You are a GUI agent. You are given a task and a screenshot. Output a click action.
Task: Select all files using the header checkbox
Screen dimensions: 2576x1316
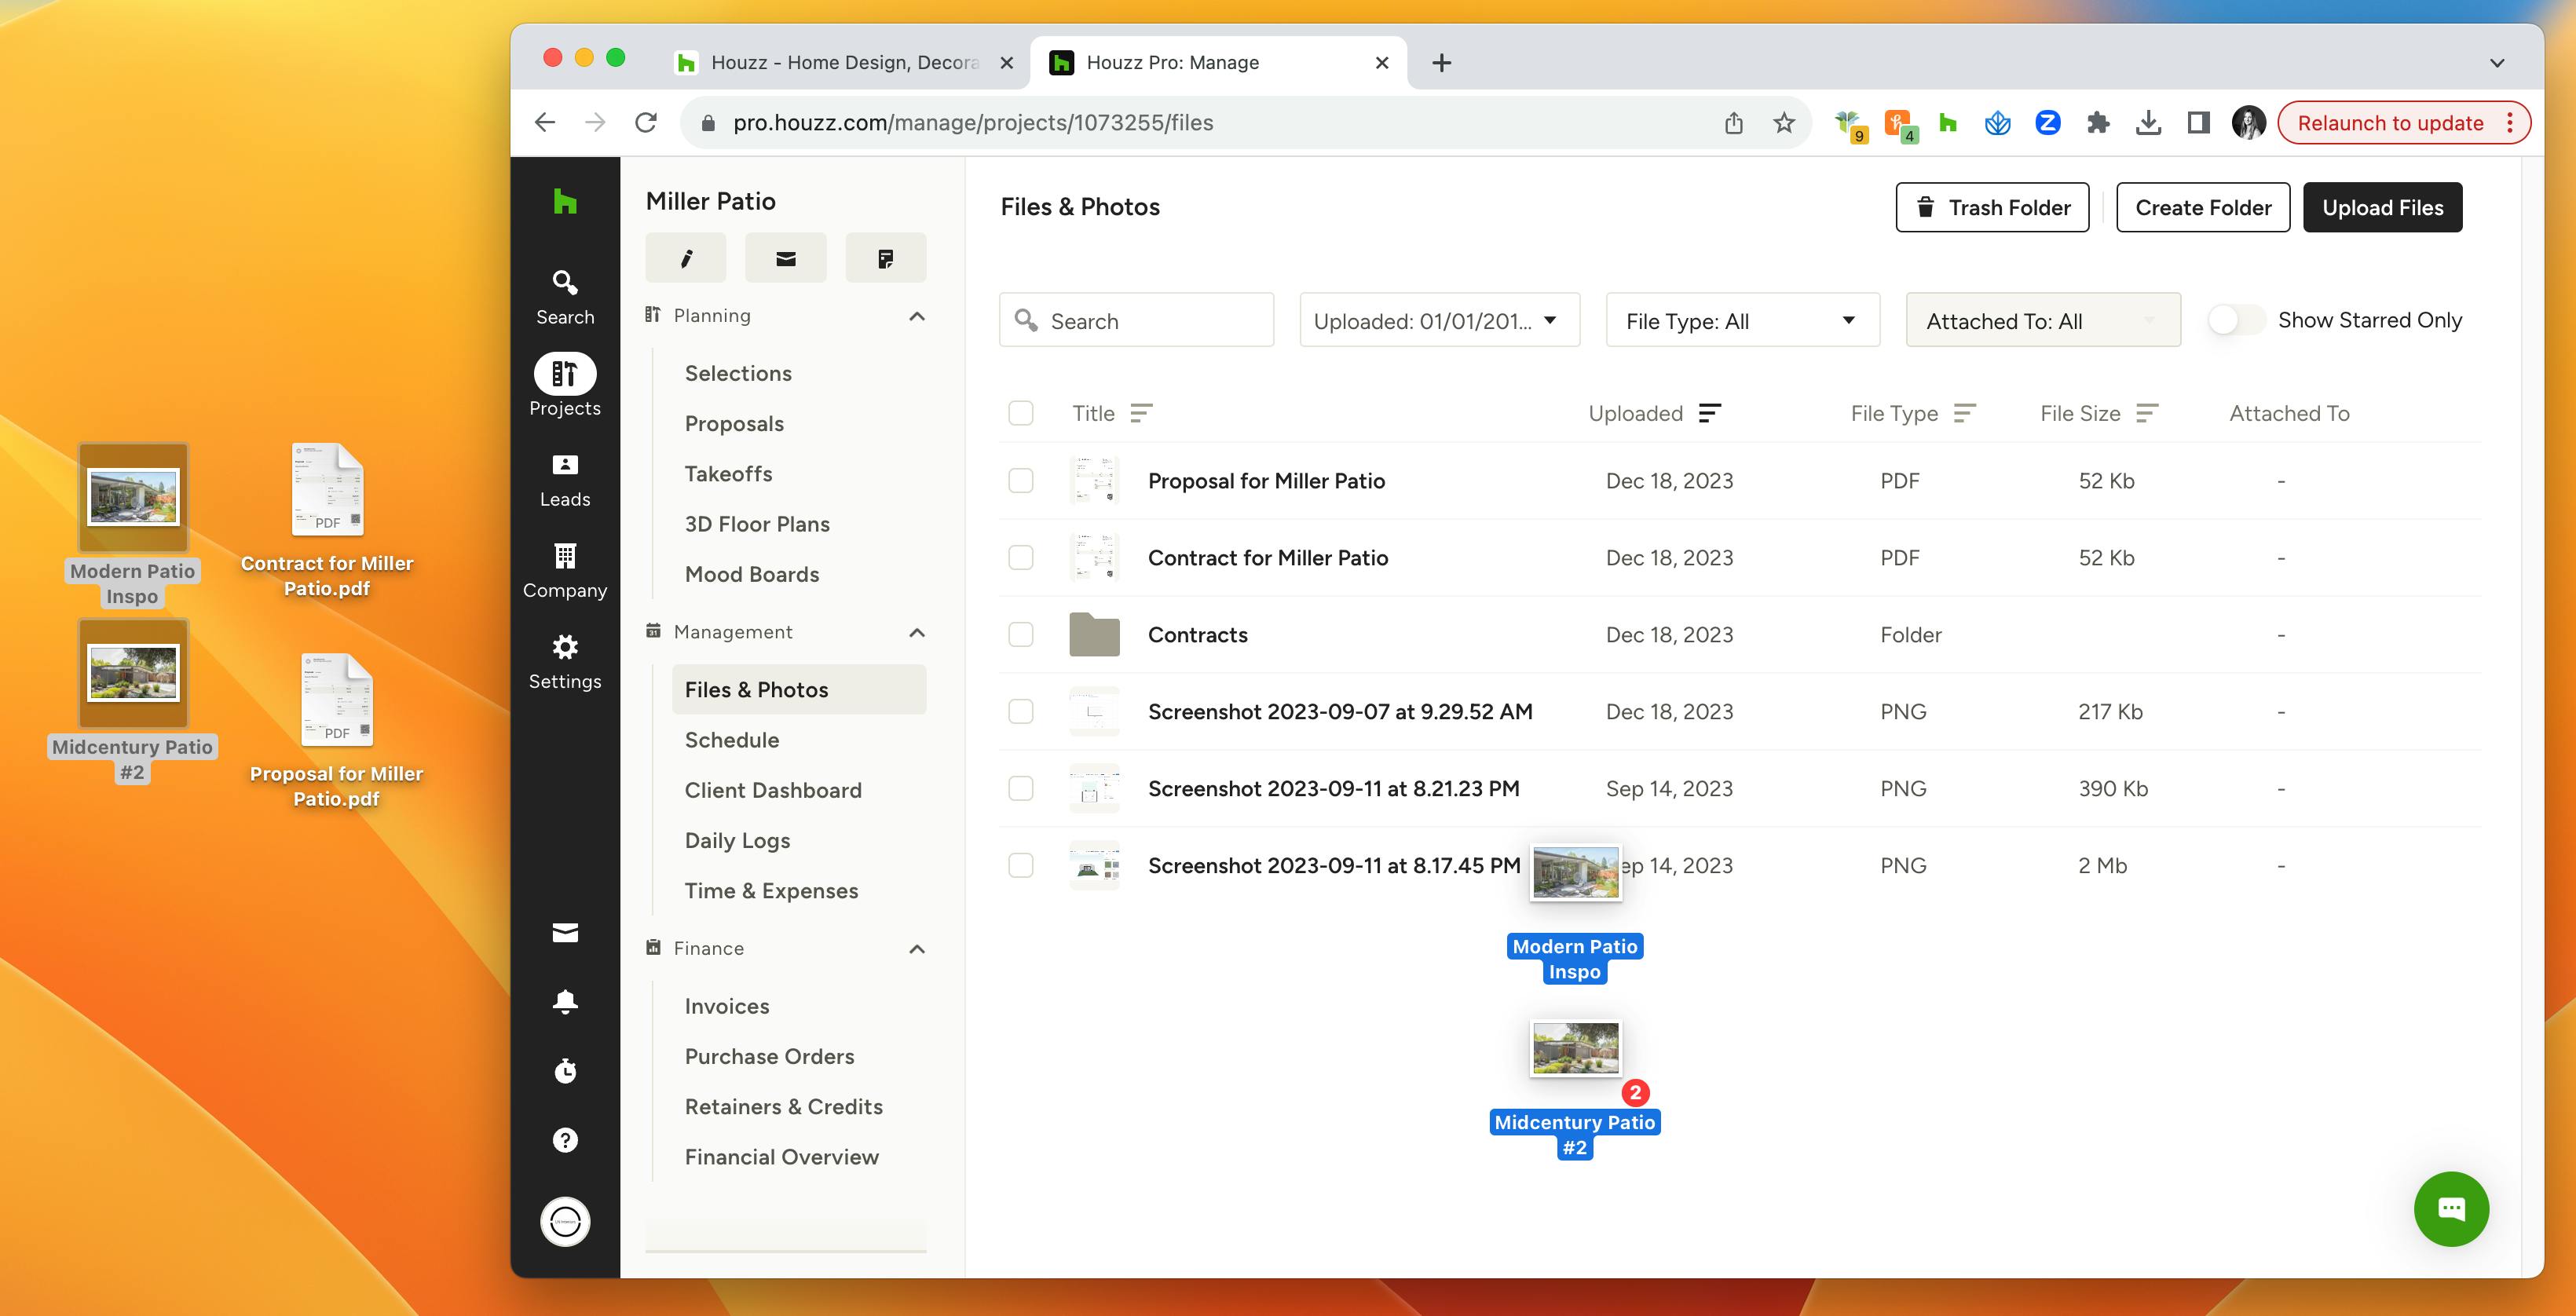(x=1020, y=412)
